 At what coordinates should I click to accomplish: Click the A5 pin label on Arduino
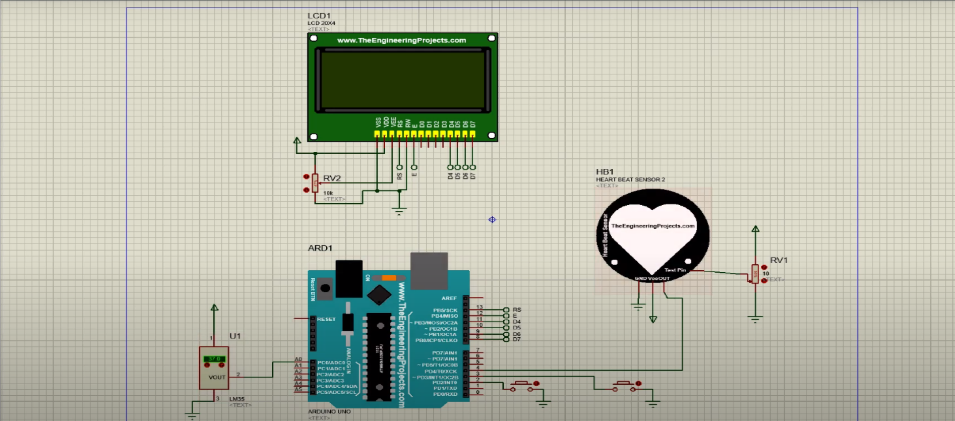click(298, 389)
